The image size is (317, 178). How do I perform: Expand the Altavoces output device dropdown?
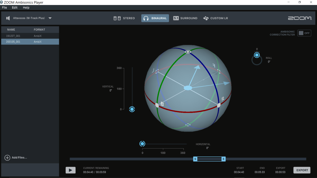coord(50,18)
